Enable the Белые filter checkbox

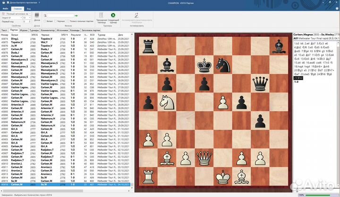coord(45,21)
